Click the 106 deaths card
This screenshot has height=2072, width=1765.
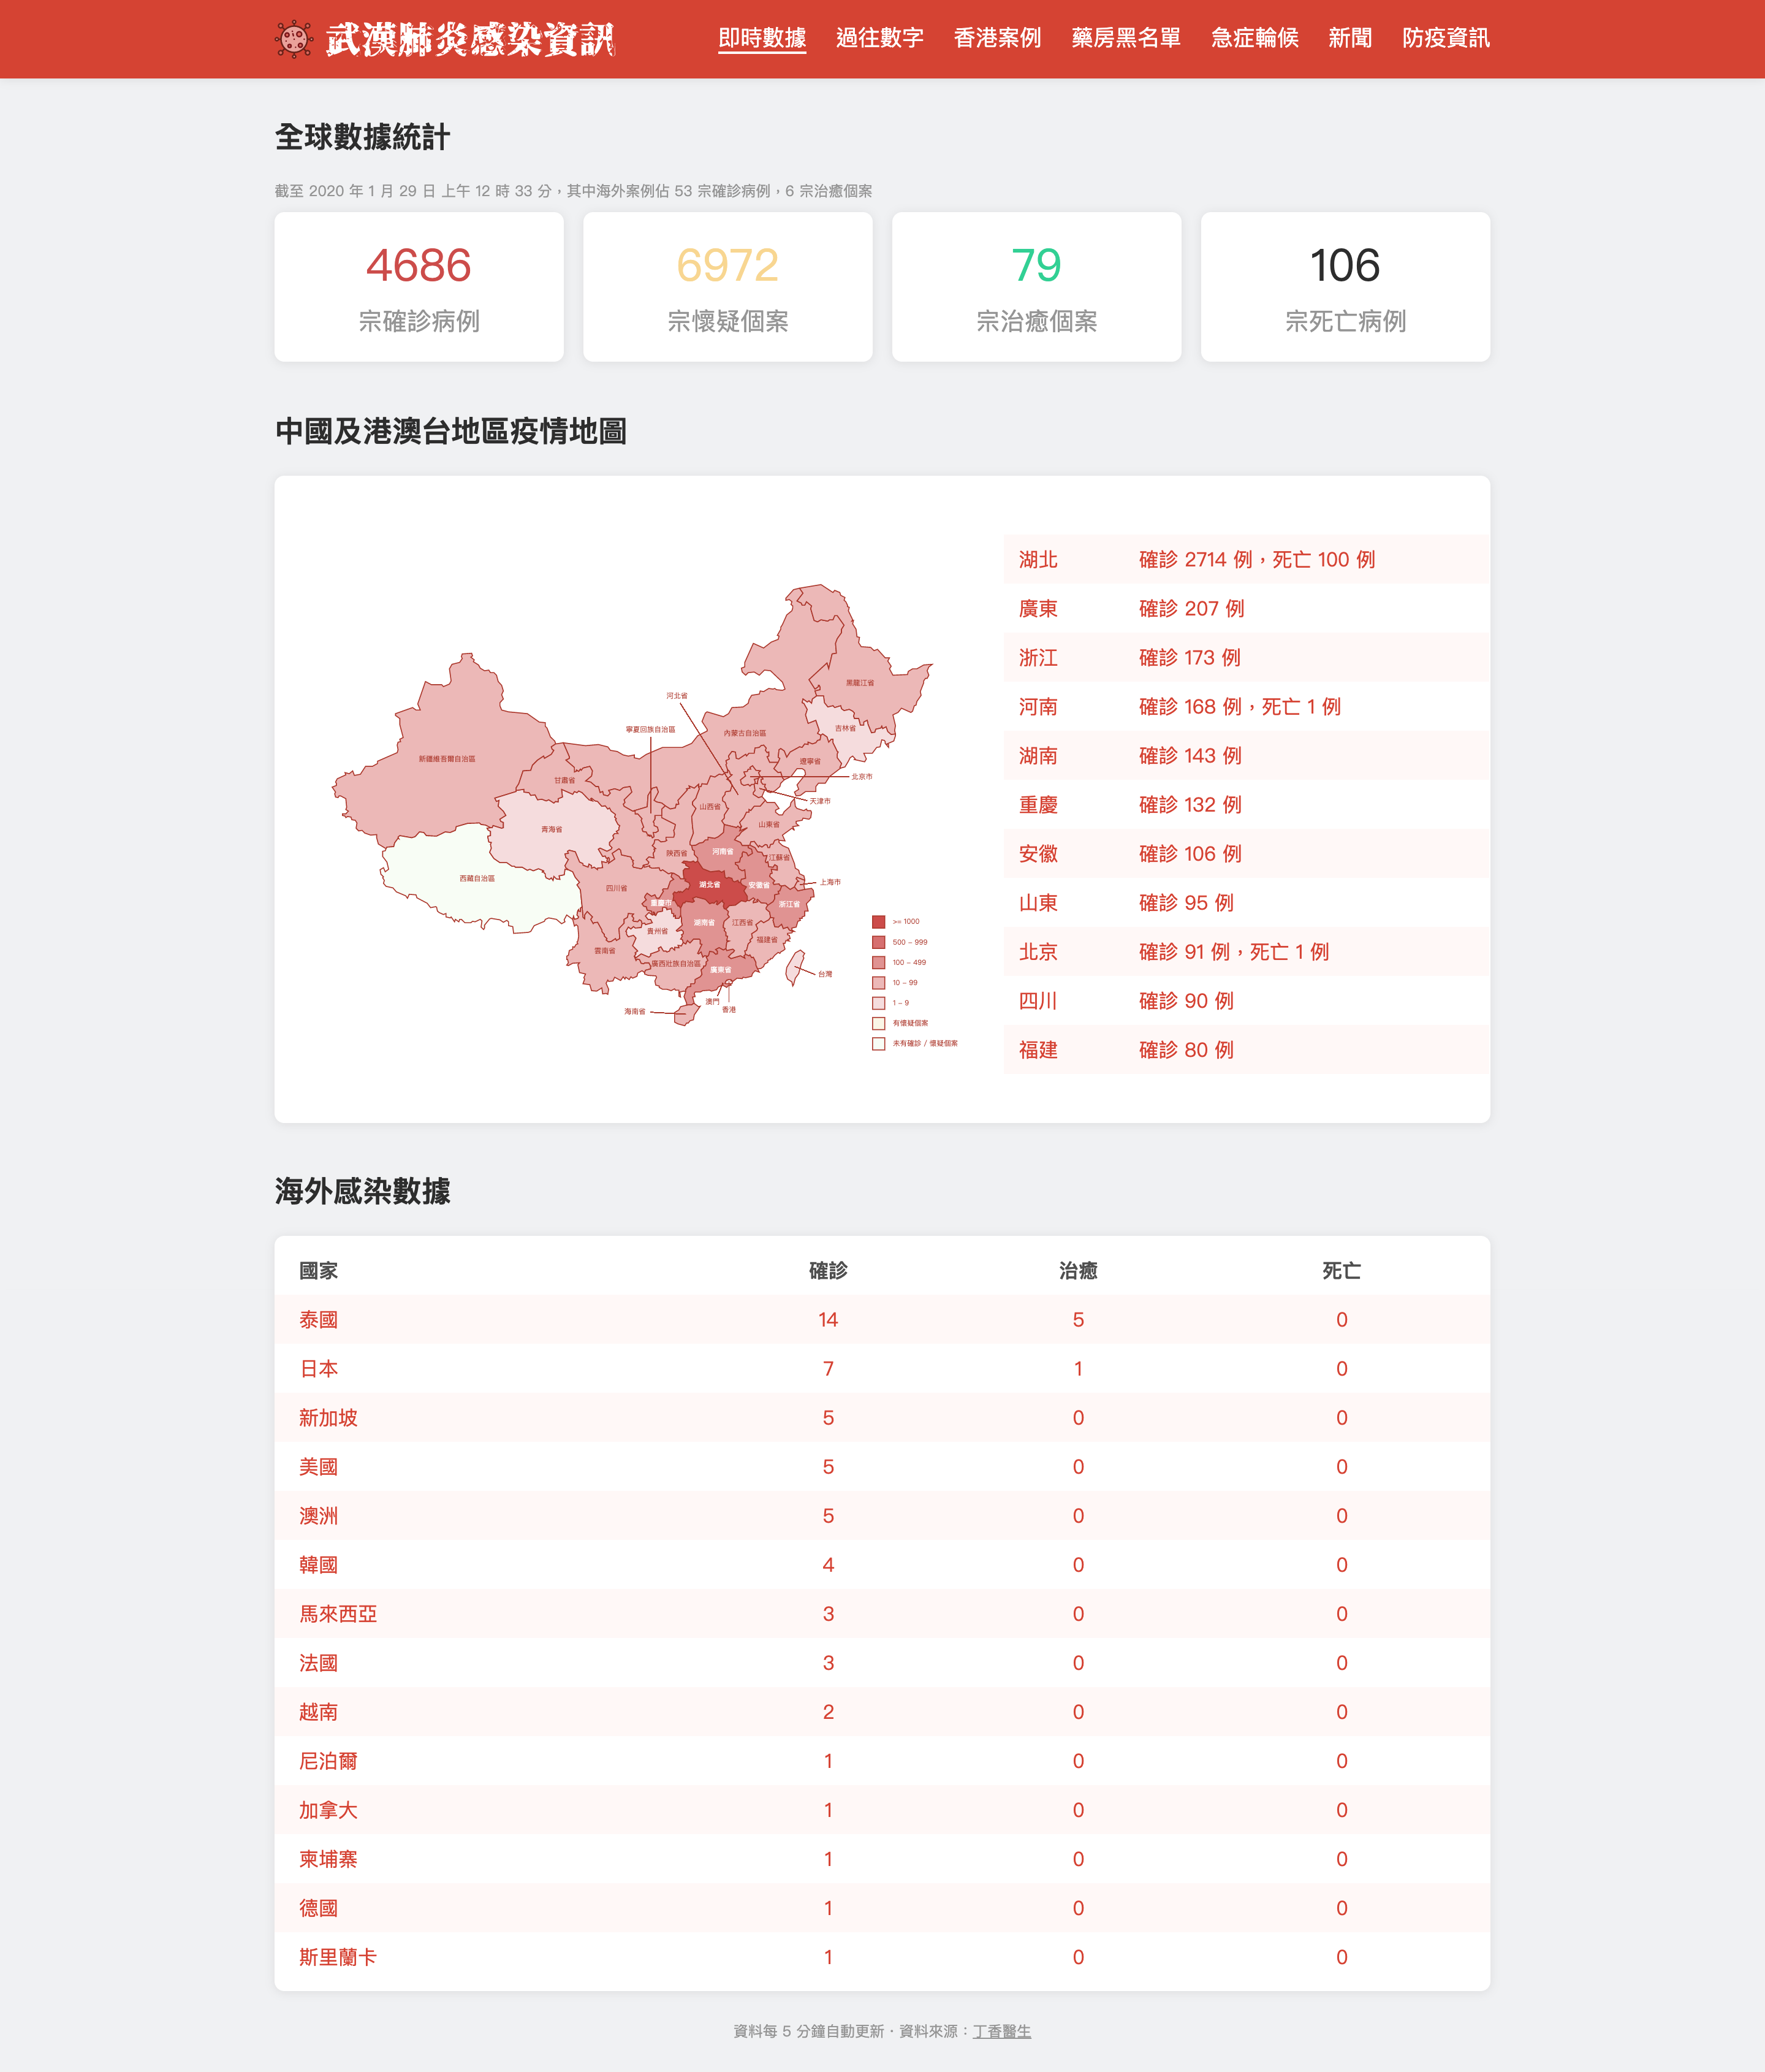tap(1345, 287)
